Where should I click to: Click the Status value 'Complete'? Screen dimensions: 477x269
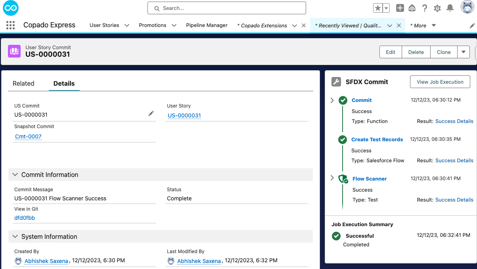click(179, 198)
